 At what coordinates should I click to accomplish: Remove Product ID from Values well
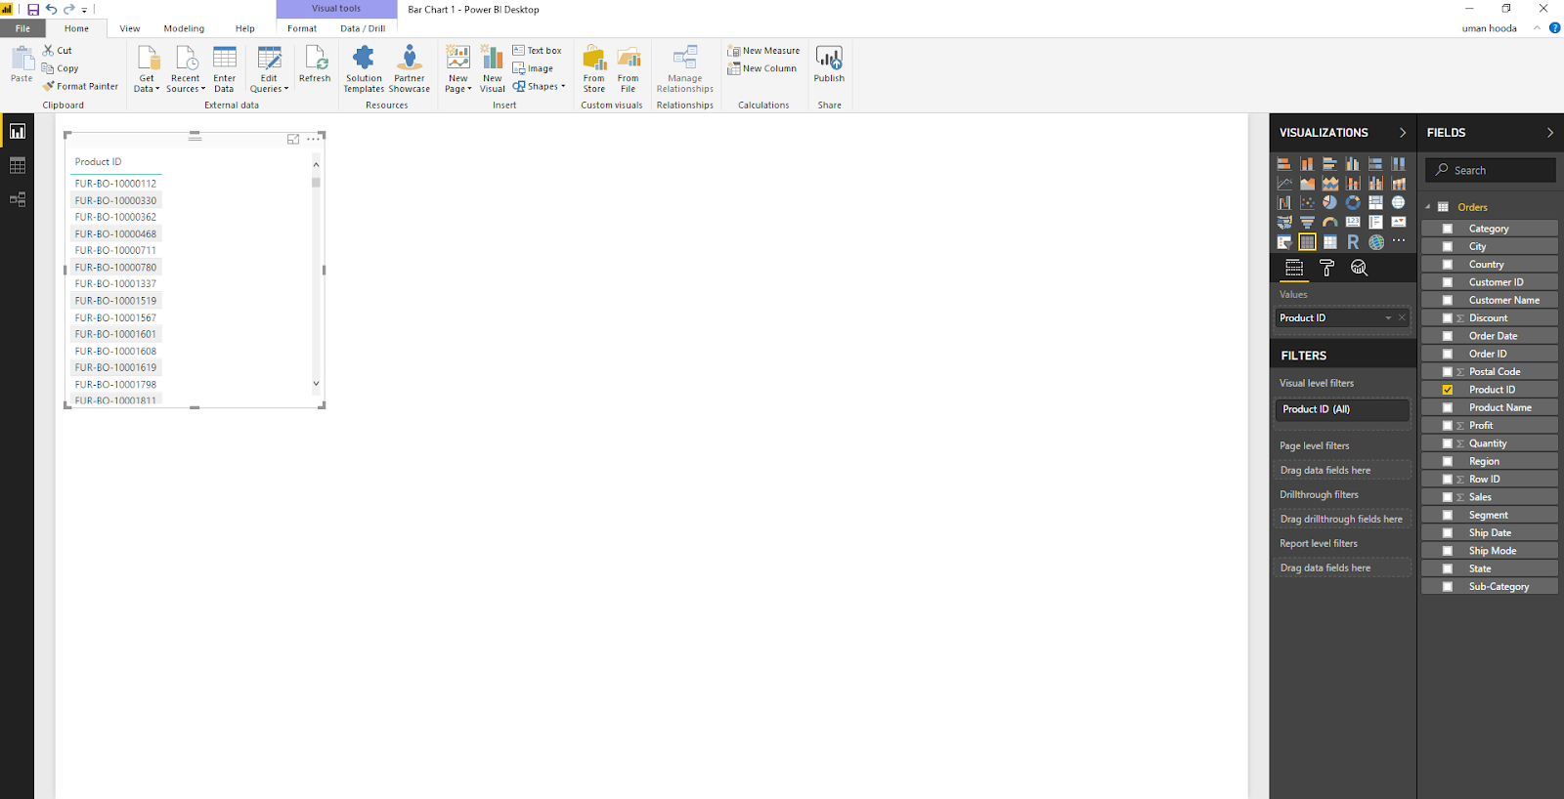[x=1402, y=317]
